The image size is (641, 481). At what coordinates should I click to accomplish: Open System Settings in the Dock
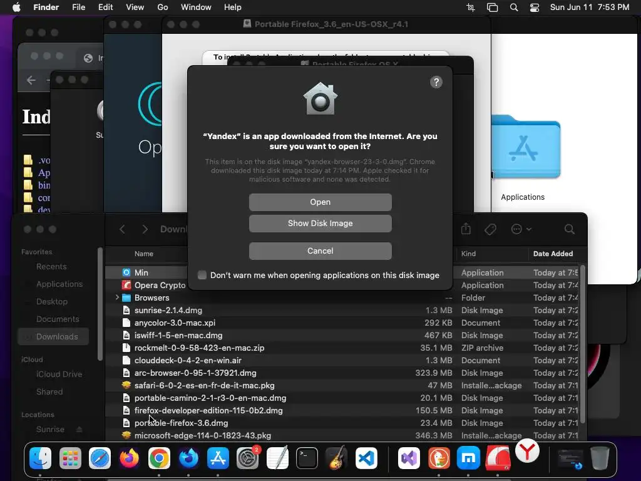248,458
